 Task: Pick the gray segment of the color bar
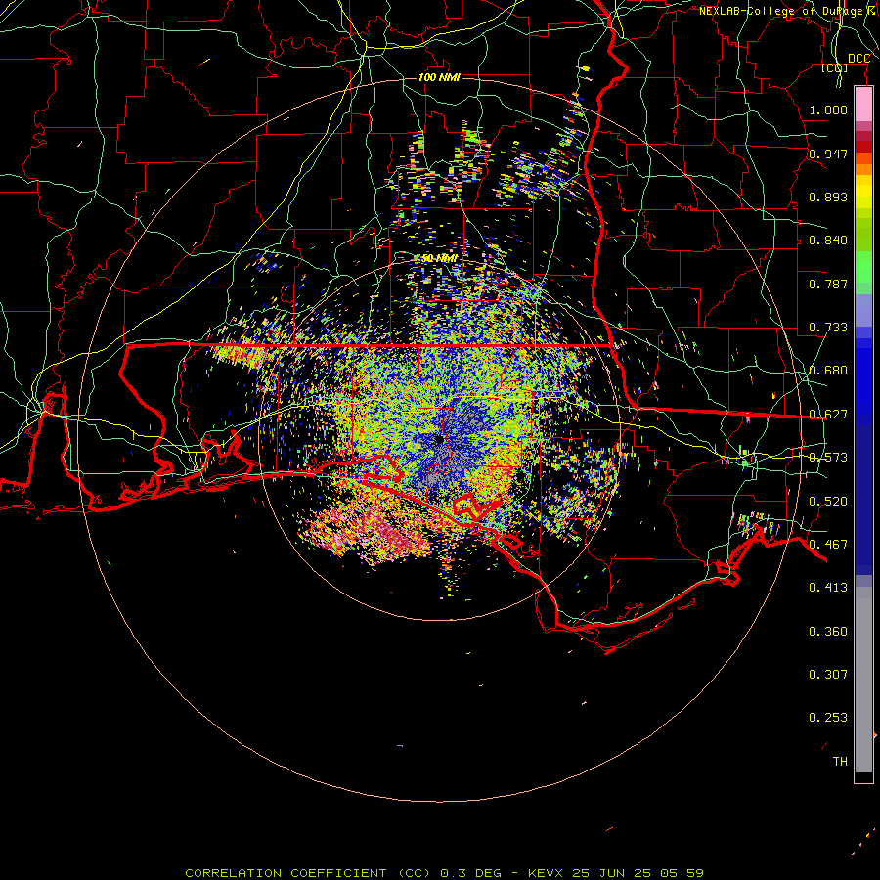coord(863,680)
